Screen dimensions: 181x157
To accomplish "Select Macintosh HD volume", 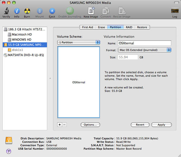I will pos(25,34).
